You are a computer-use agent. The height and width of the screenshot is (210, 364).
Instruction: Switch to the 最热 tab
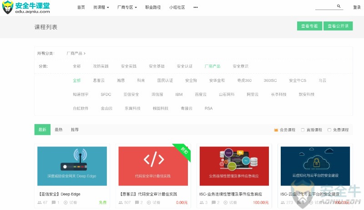coord(59,130)
